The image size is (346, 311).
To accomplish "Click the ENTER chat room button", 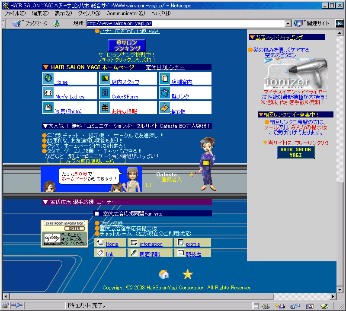I will click(74, 228).
